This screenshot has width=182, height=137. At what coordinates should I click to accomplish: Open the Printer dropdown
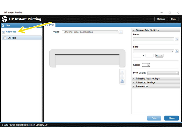(x=90, y=32)
